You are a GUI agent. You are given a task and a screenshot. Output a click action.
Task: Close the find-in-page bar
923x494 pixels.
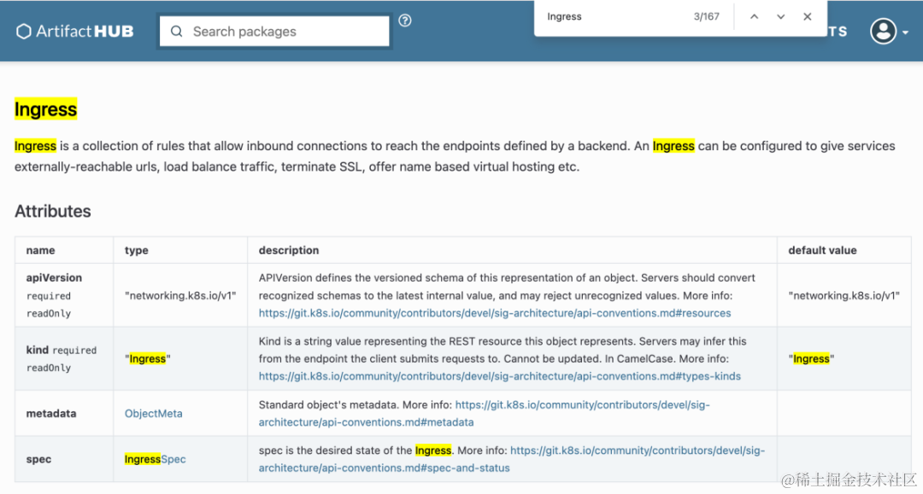pyautogui.click(x=808, y=16)
